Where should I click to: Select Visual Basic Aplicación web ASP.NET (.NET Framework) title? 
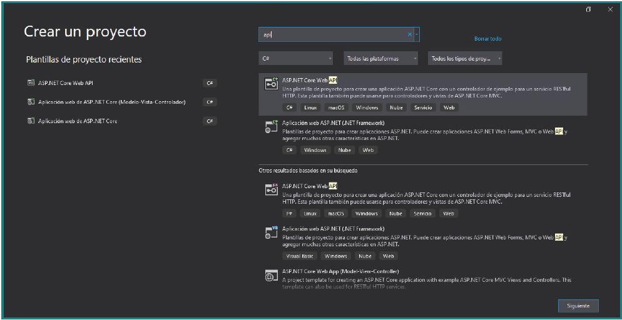click(x=333, y=229)
